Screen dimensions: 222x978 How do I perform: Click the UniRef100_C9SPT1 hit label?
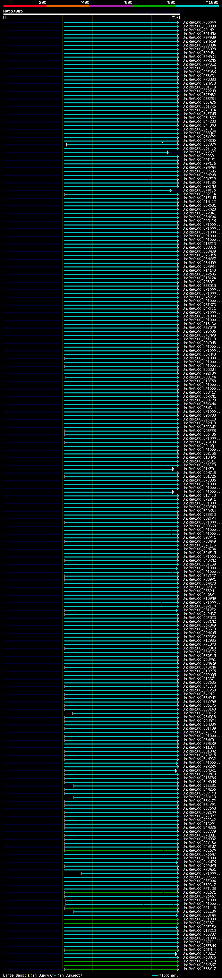tap(199, 538)
